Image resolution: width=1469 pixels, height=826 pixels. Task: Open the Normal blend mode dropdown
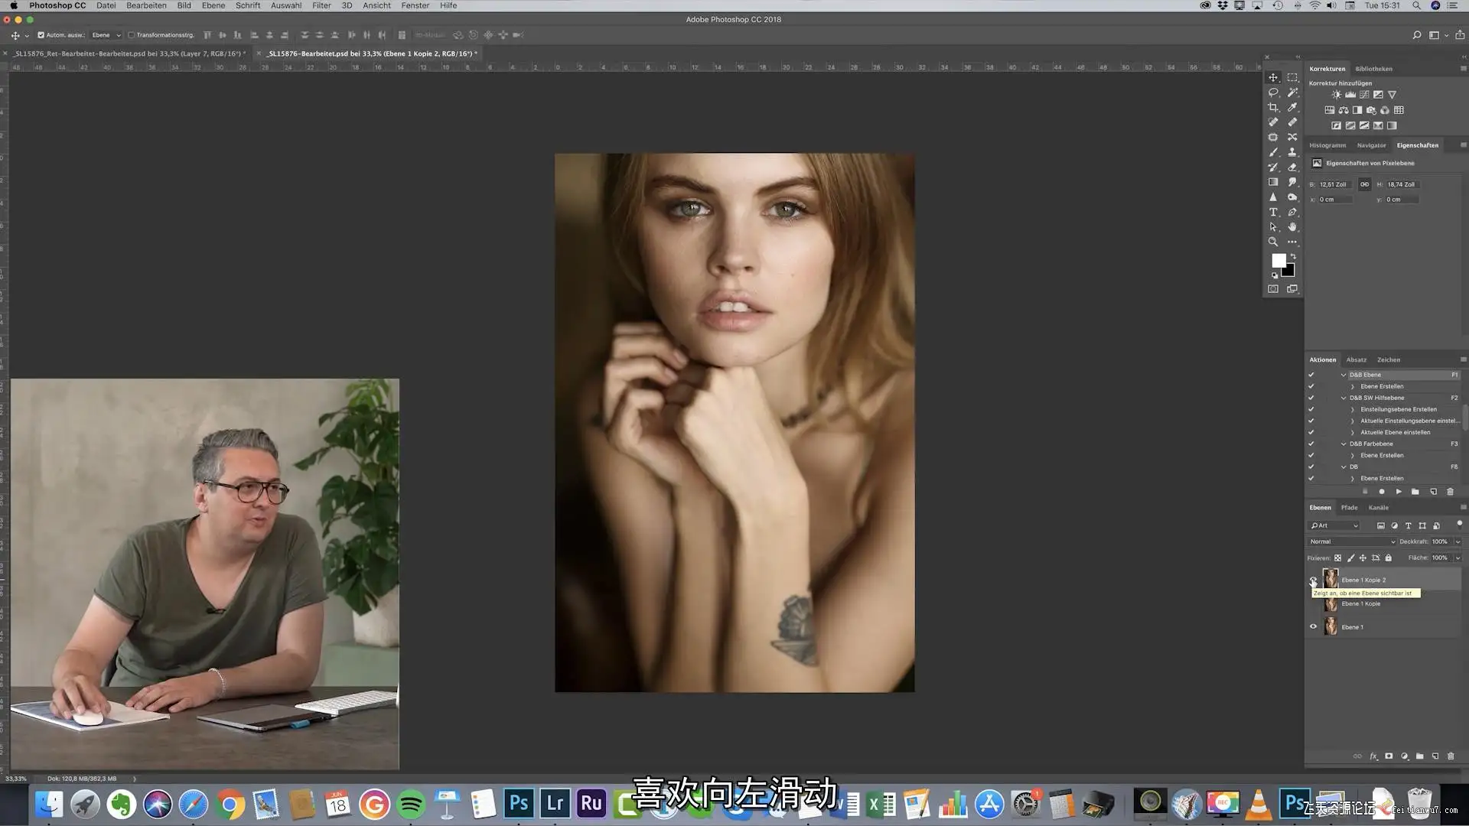[x=1352, y=541]
